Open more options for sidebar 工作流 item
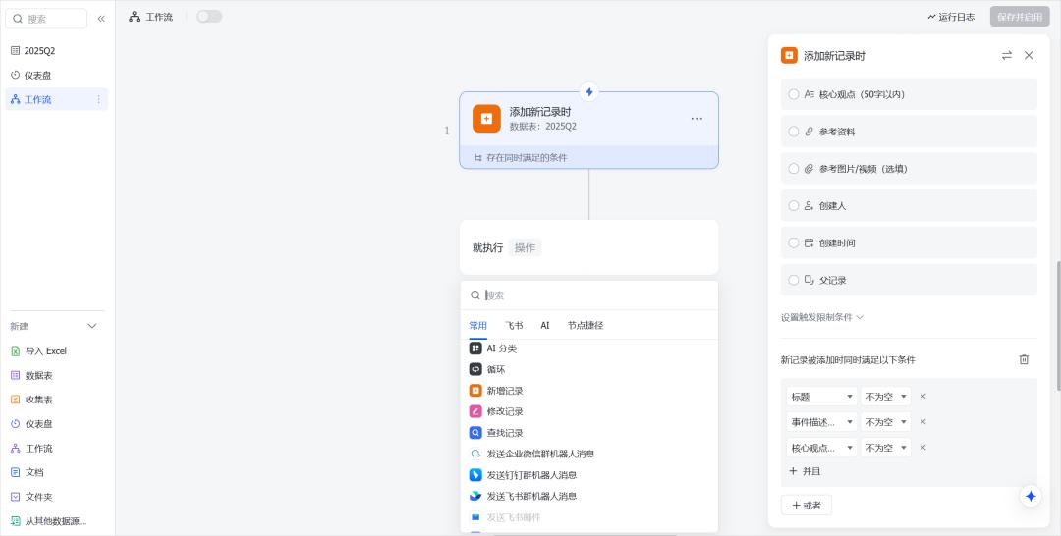 point(99,99)
